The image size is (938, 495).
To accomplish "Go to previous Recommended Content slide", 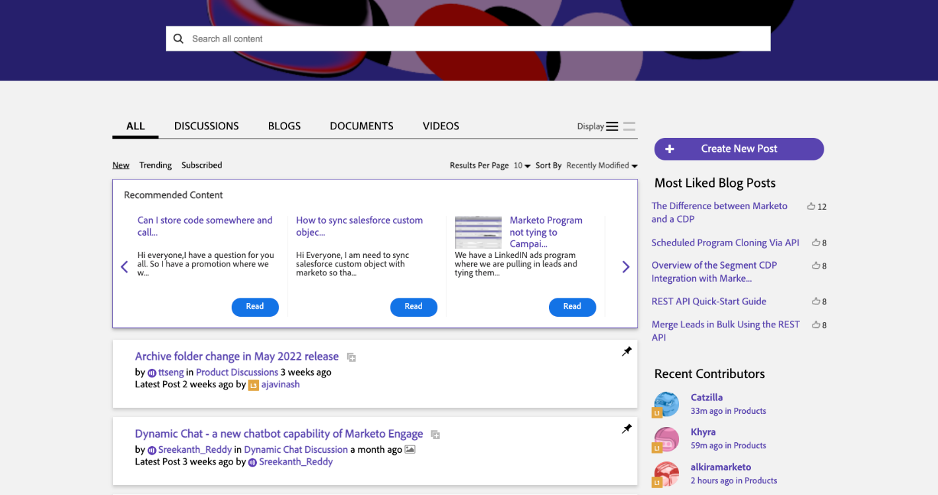I will 124,267.
